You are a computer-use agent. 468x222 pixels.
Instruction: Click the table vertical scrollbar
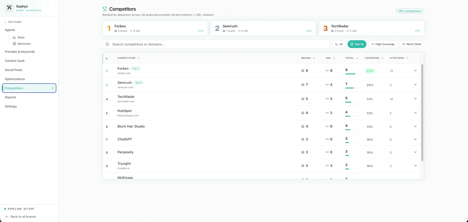pos(422,113)
